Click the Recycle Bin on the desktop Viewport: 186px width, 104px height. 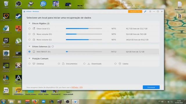[x=6, y=5]
